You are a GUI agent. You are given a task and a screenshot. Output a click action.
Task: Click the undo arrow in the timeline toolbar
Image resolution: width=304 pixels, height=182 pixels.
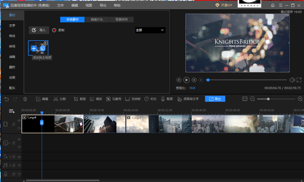click(x=7, y=99)
